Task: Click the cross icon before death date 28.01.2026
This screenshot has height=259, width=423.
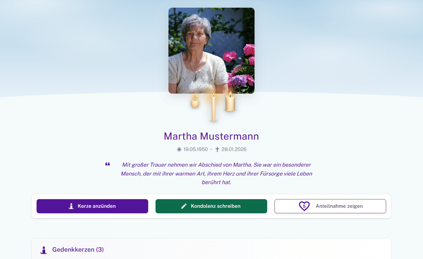Action: pos(217,149)
